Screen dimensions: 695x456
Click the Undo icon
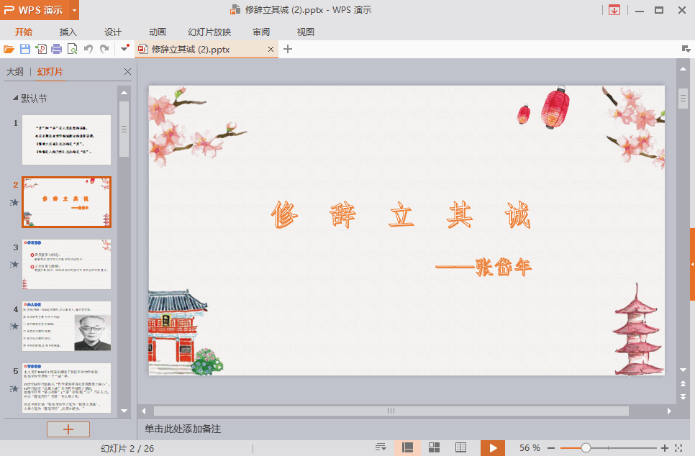(x=88, y=48)
